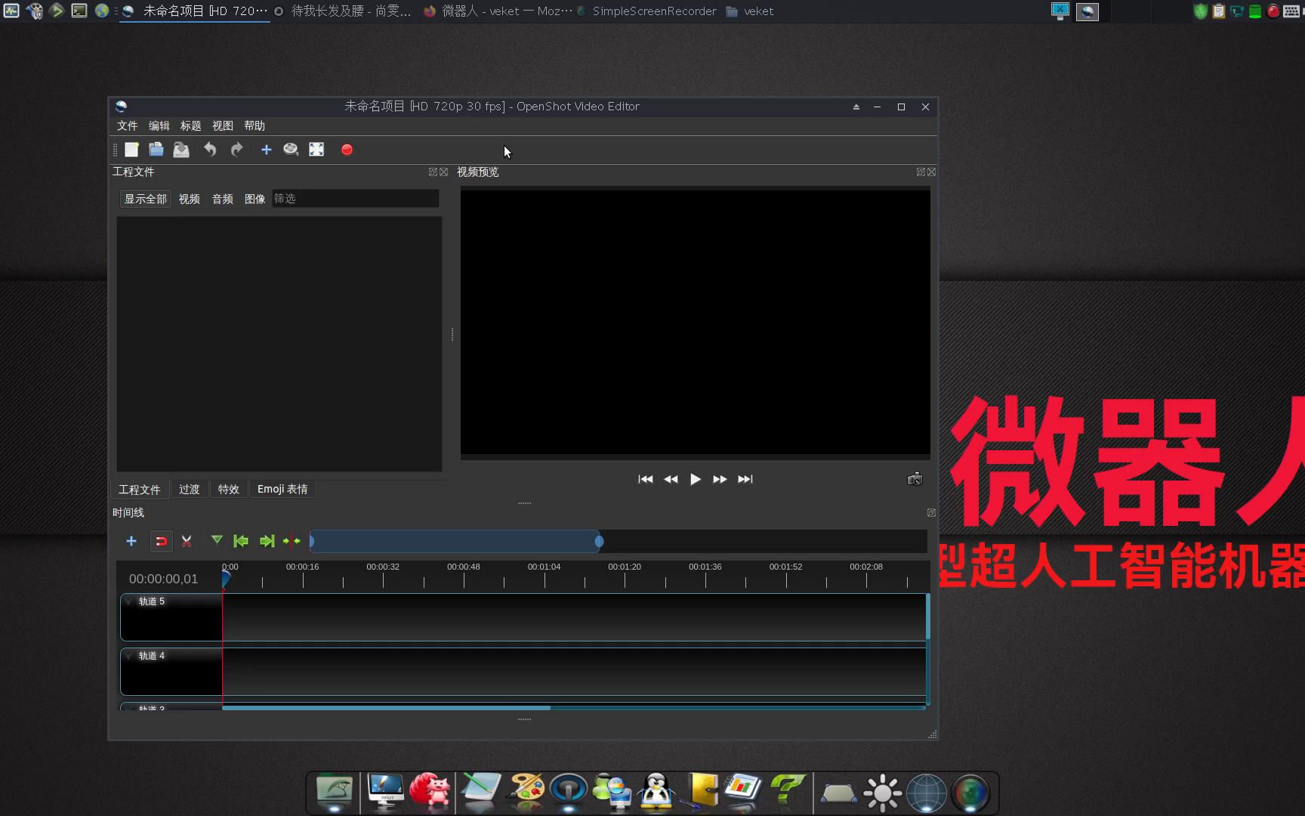Switch to the 工程文件 bottom tab

click(x=140, y=490)
